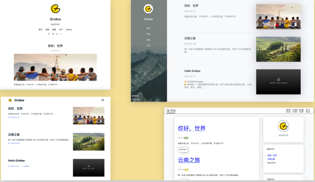Open 归档 in top-left centered navigation
The width and height of the screenshot is (315, 182).
pyautogui.click(x=47, y=29)
